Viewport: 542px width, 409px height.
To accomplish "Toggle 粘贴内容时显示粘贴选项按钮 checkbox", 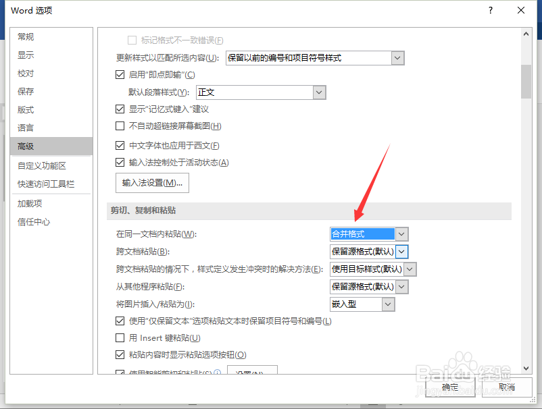I will pyautogui.click(x=120, y=354).
